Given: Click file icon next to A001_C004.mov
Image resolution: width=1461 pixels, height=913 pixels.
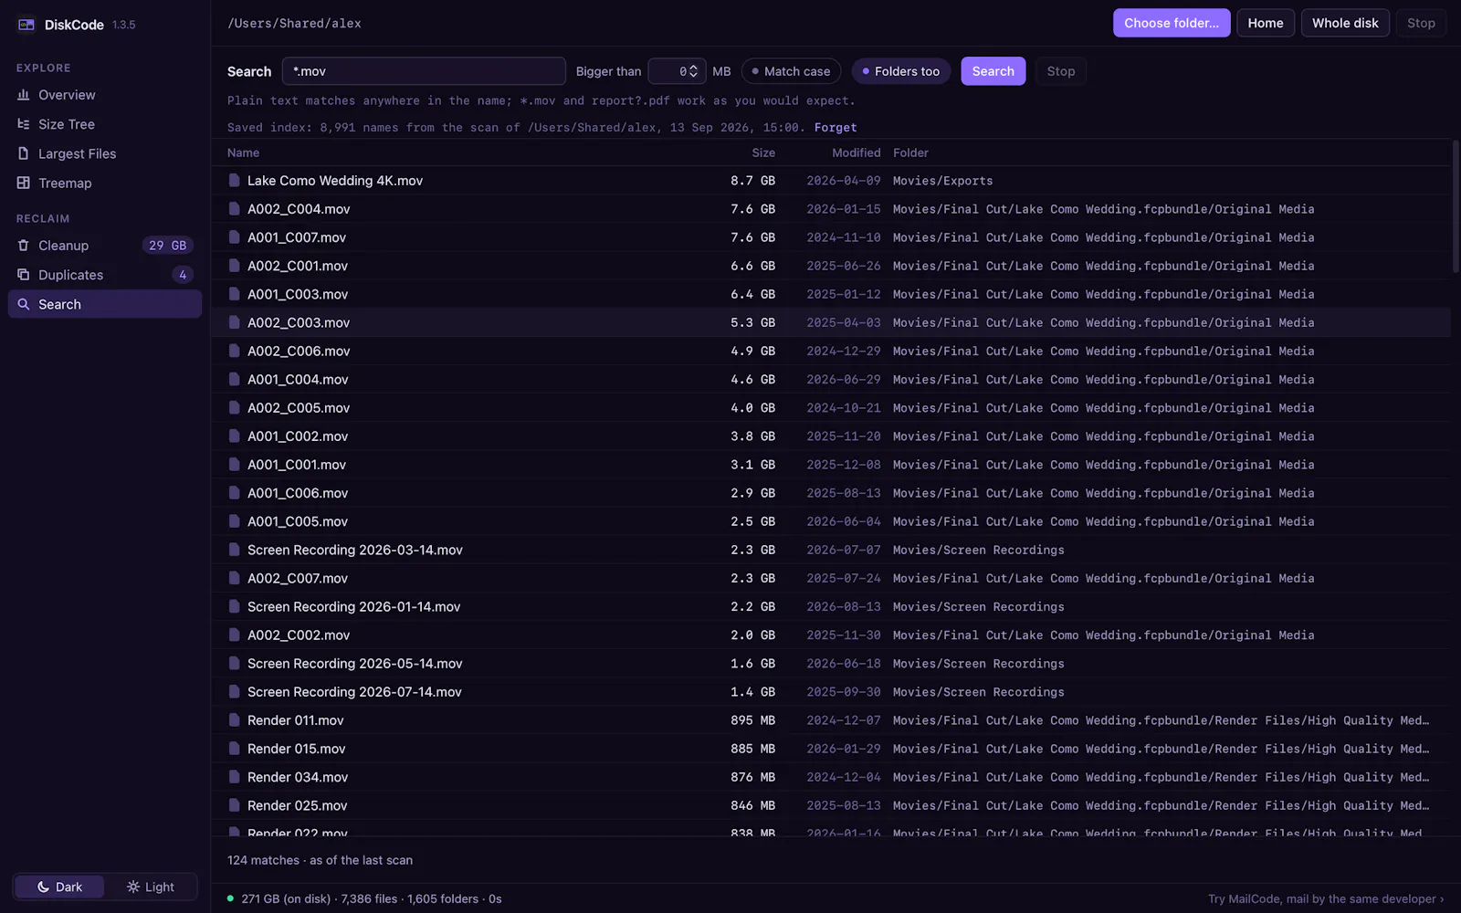Looking at the screenshot, I should tap(235, 379).
